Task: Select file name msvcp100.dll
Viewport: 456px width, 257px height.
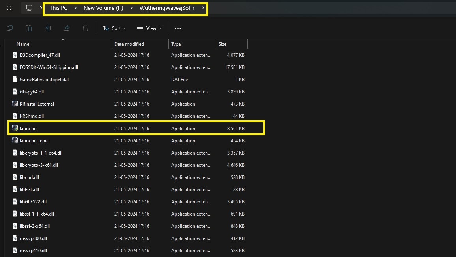Action: click(34, 238)
